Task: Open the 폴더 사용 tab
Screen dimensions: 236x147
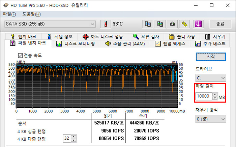Action: pos(182,36)
